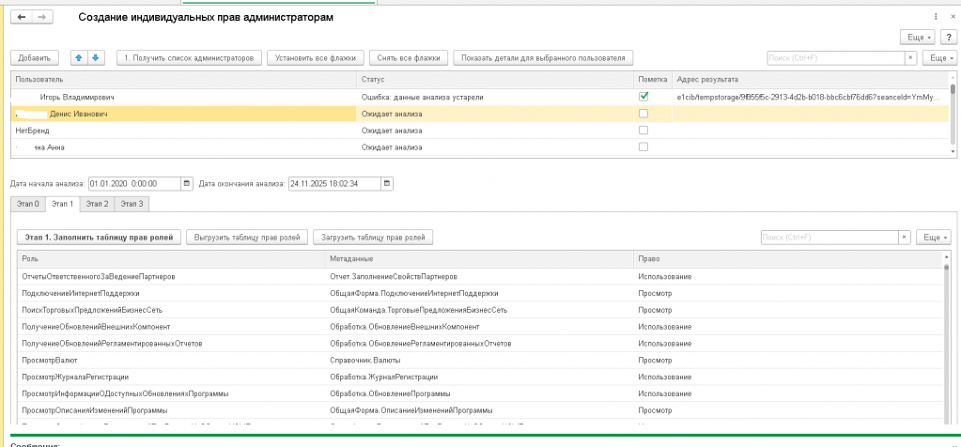
Task: Expand Еще menu of the roles table
Action: [933, 238]
